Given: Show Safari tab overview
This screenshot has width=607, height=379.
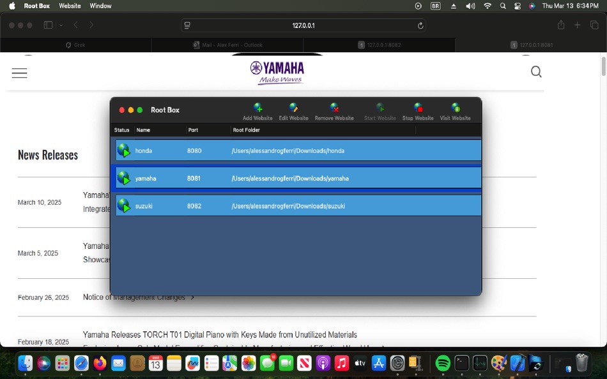Looking at the screenshot, I should [x=594, y=25].
